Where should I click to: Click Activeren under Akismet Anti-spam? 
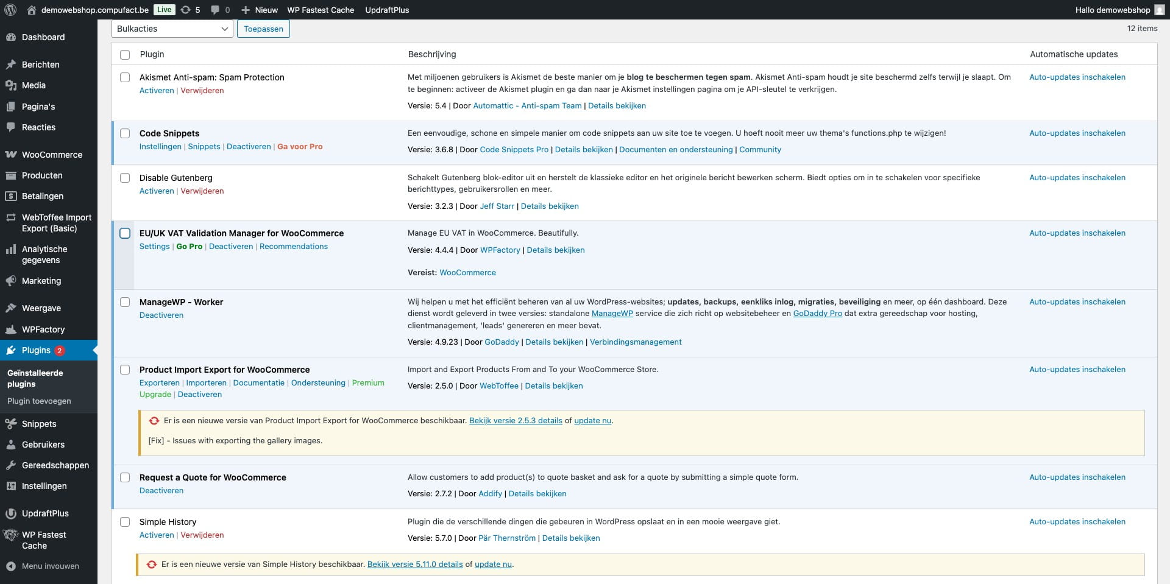pos(157,90)
